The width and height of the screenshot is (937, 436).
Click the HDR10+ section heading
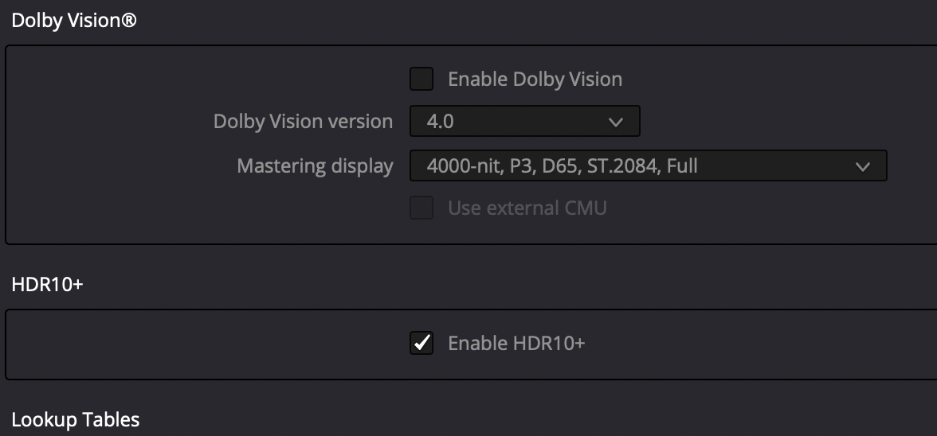coord(47,284)
